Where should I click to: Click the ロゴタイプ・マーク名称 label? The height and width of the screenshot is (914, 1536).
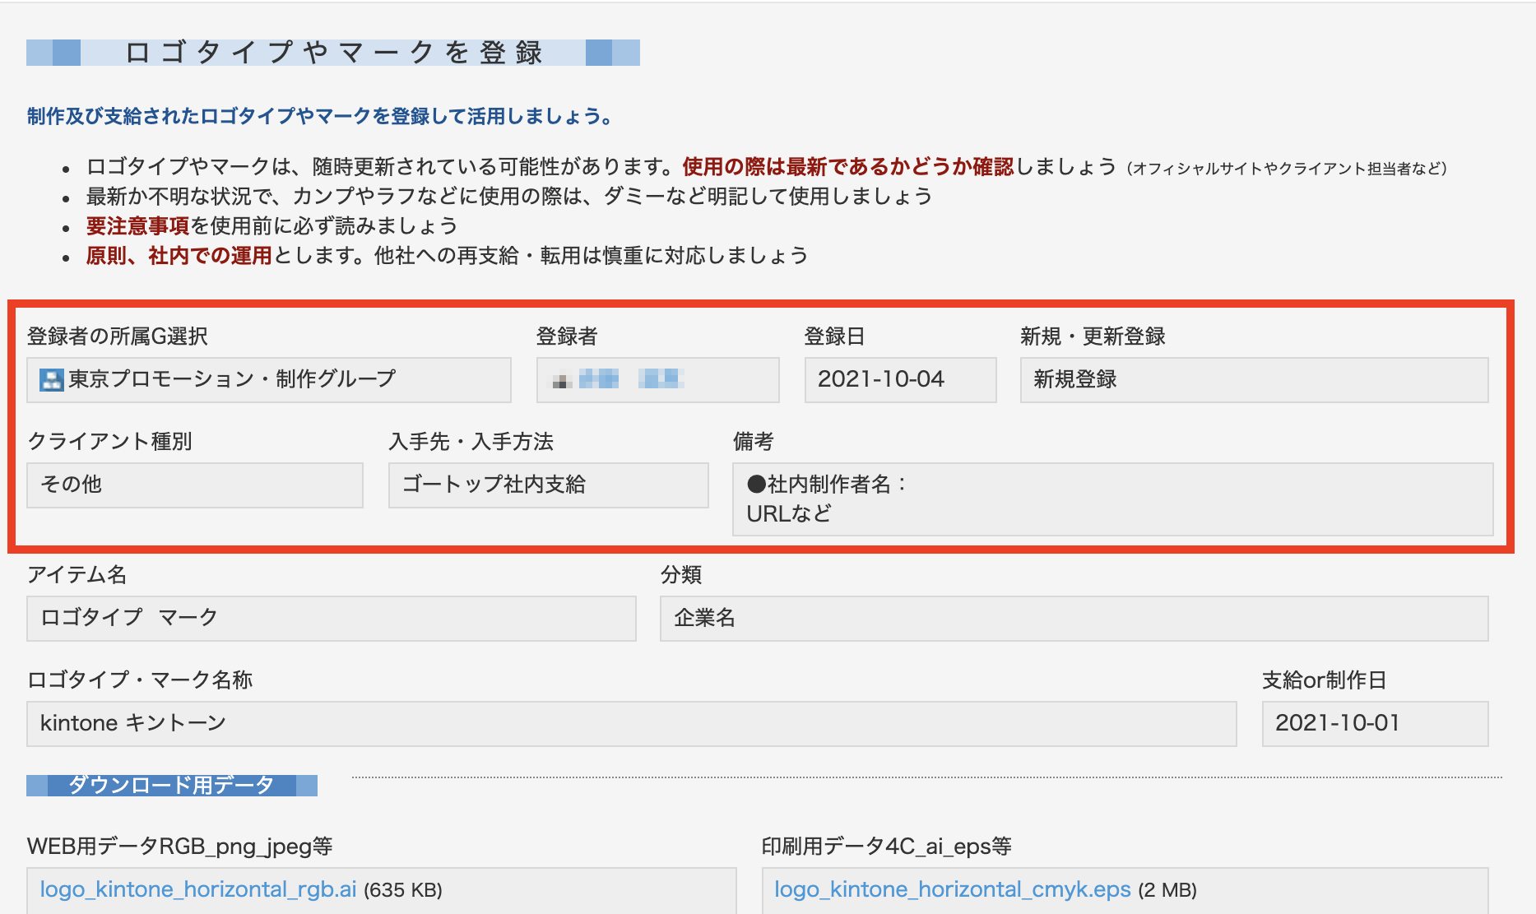tap(140, 680)
